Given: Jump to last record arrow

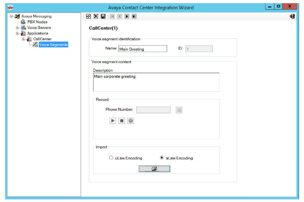Looking at the screenshot, I should (134, 16).
